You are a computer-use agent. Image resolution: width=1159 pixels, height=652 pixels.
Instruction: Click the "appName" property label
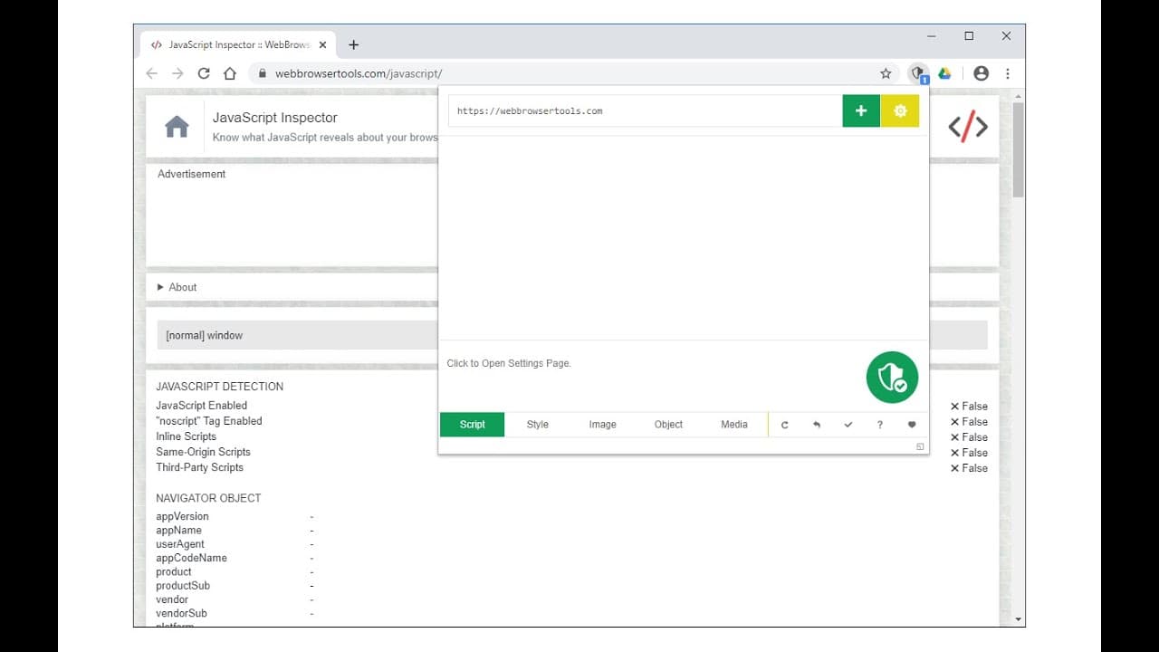pos(178,531)
